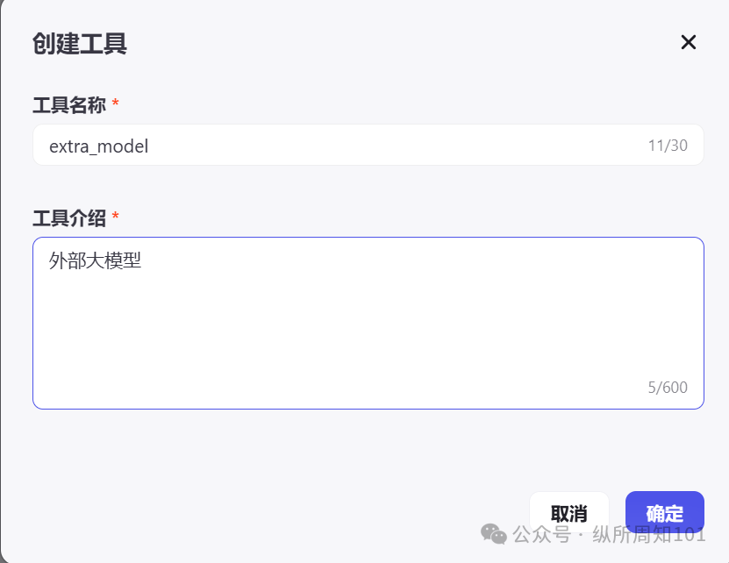Click the 创建工具 dialog title
The width and height of the screenshot is (729, 563).
point(80,43)
